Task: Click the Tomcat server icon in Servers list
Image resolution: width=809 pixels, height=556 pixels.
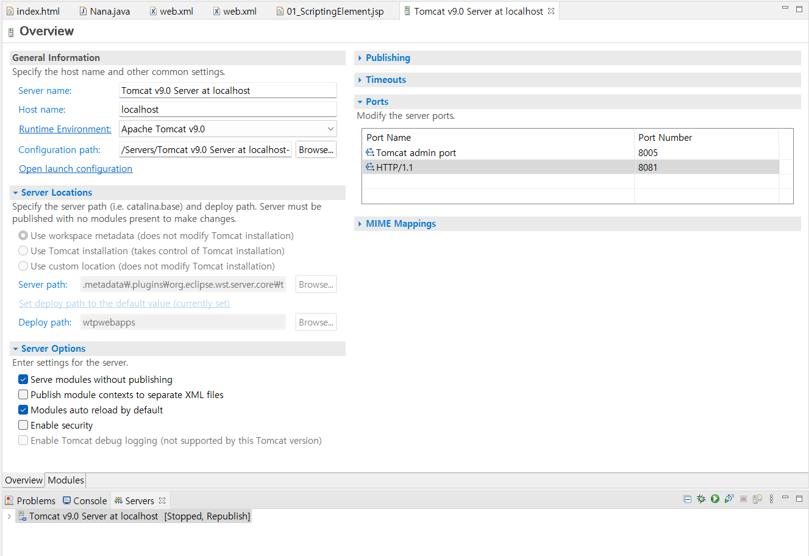Action: [22, 516]
